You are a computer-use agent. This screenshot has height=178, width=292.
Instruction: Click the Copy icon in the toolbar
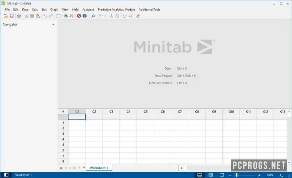pos(32,16)
